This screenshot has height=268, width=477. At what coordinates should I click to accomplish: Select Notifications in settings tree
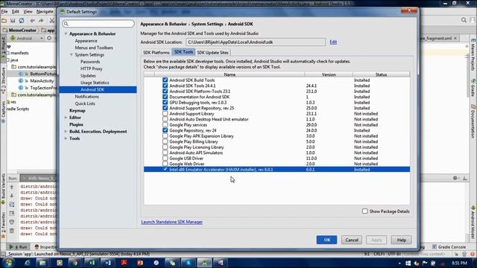87,97
